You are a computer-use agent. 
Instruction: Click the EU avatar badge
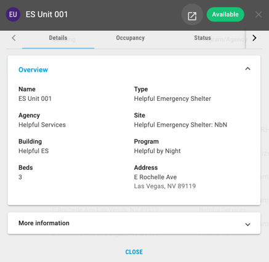[x=13, y=15]
